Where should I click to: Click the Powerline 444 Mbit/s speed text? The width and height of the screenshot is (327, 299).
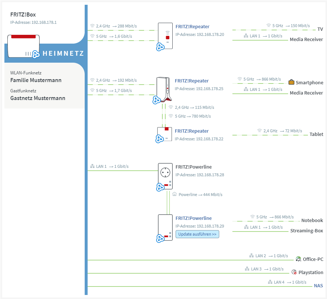tap(201, 195)
